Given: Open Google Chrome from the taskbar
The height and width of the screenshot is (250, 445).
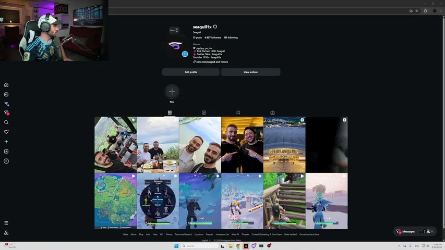Looking at the screenshot, I should [238, 246].
